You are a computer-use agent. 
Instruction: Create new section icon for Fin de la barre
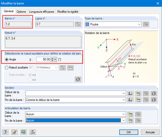click(138, 100)
